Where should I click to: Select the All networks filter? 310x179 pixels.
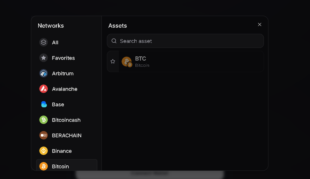(67, 42)
